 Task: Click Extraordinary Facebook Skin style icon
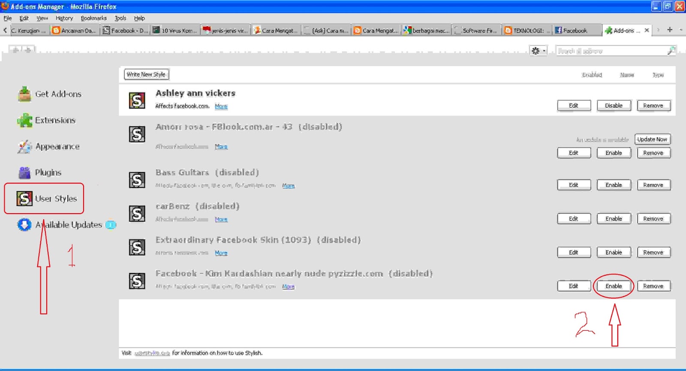(x=137, y=247)
